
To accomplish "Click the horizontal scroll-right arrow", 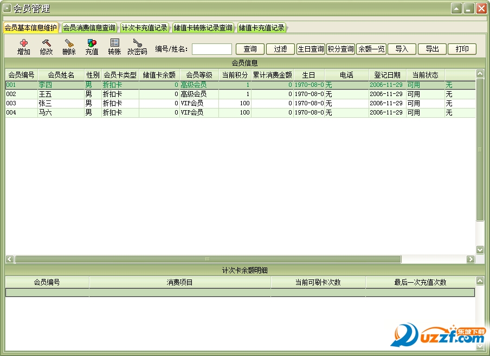I will (470, 259).
